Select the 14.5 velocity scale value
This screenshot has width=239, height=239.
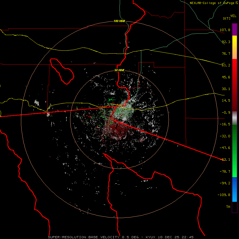226,101
